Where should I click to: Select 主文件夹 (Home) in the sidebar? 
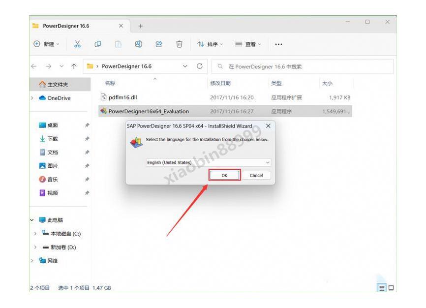coord(60,85)
